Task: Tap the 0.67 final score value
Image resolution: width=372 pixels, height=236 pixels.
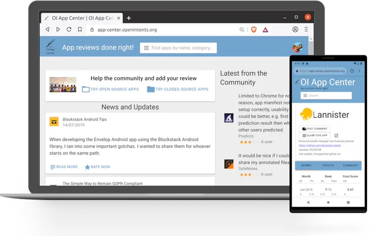Action: (x=350, y=189)
